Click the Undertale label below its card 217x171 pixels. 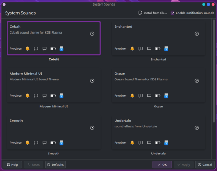tap(158, 154)
